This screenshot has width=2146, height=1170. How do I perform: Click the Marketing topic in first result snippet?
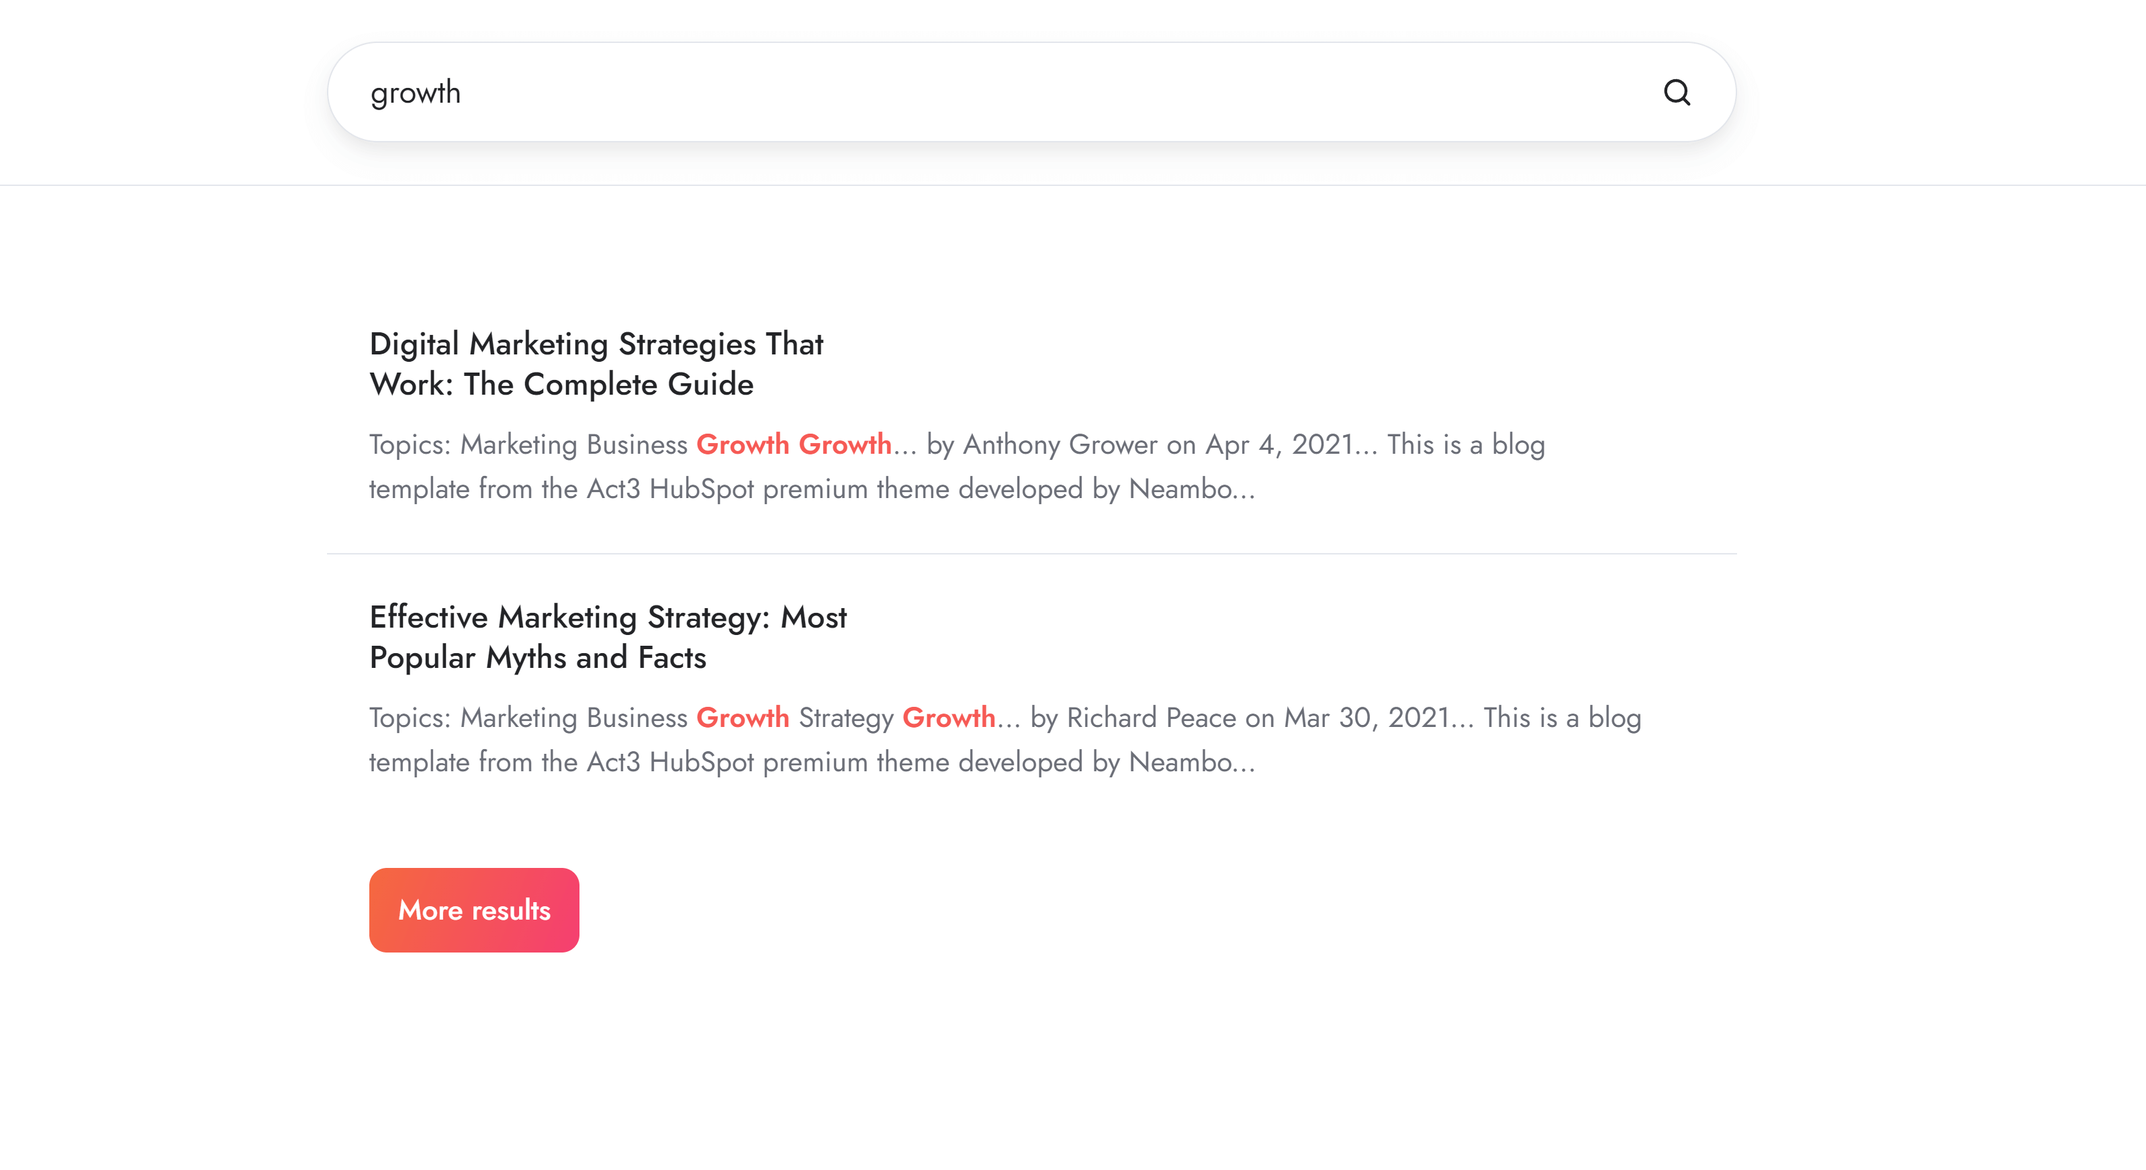tap(518, 444)
